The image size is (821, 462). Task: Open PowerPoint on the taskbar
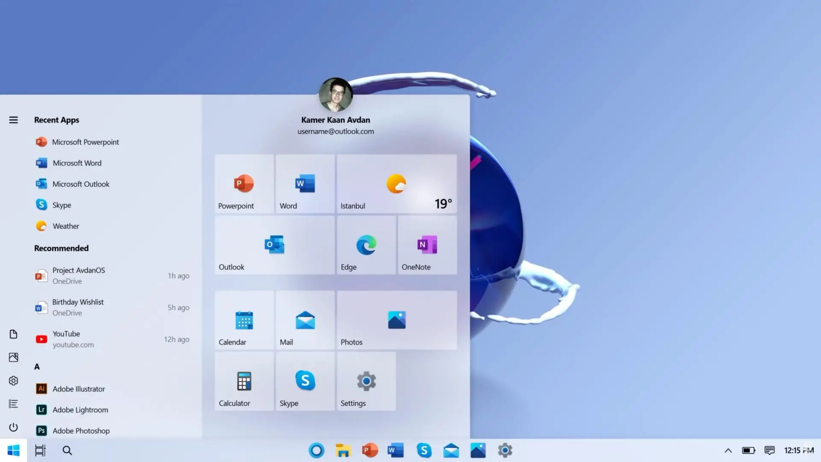click(x=370, y=450)
